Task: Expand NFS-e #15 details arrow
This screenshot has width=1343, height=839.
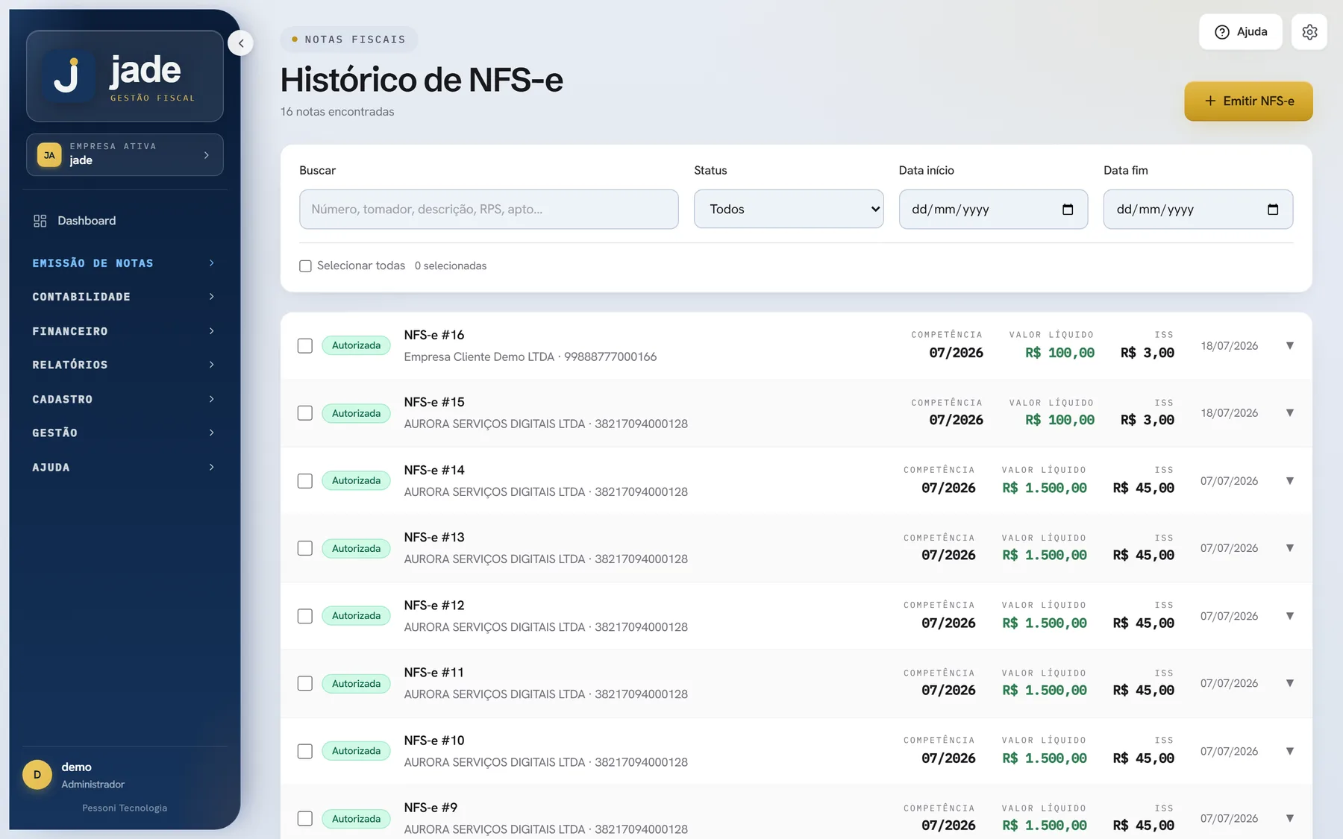Action: 1289,413
